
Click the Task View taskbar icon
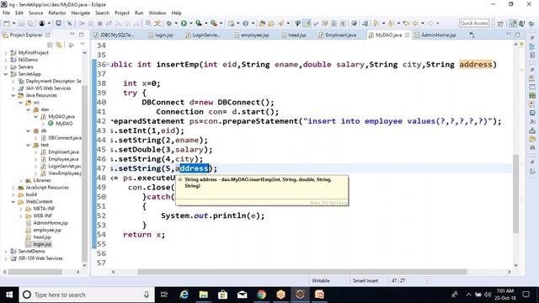coord(164,295)
